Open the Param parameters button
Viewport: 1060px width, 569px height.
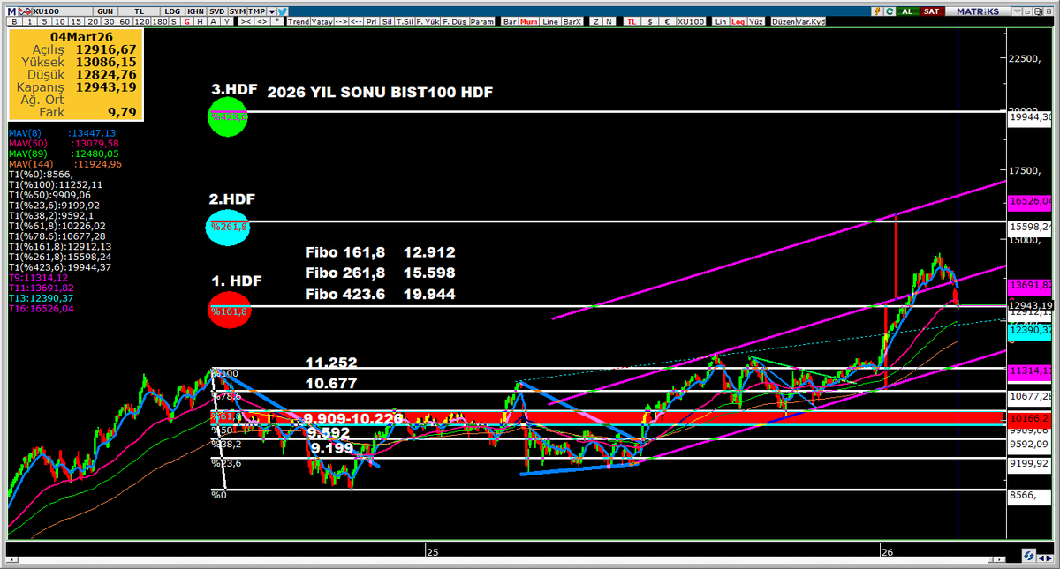click(x=482, y=21)
